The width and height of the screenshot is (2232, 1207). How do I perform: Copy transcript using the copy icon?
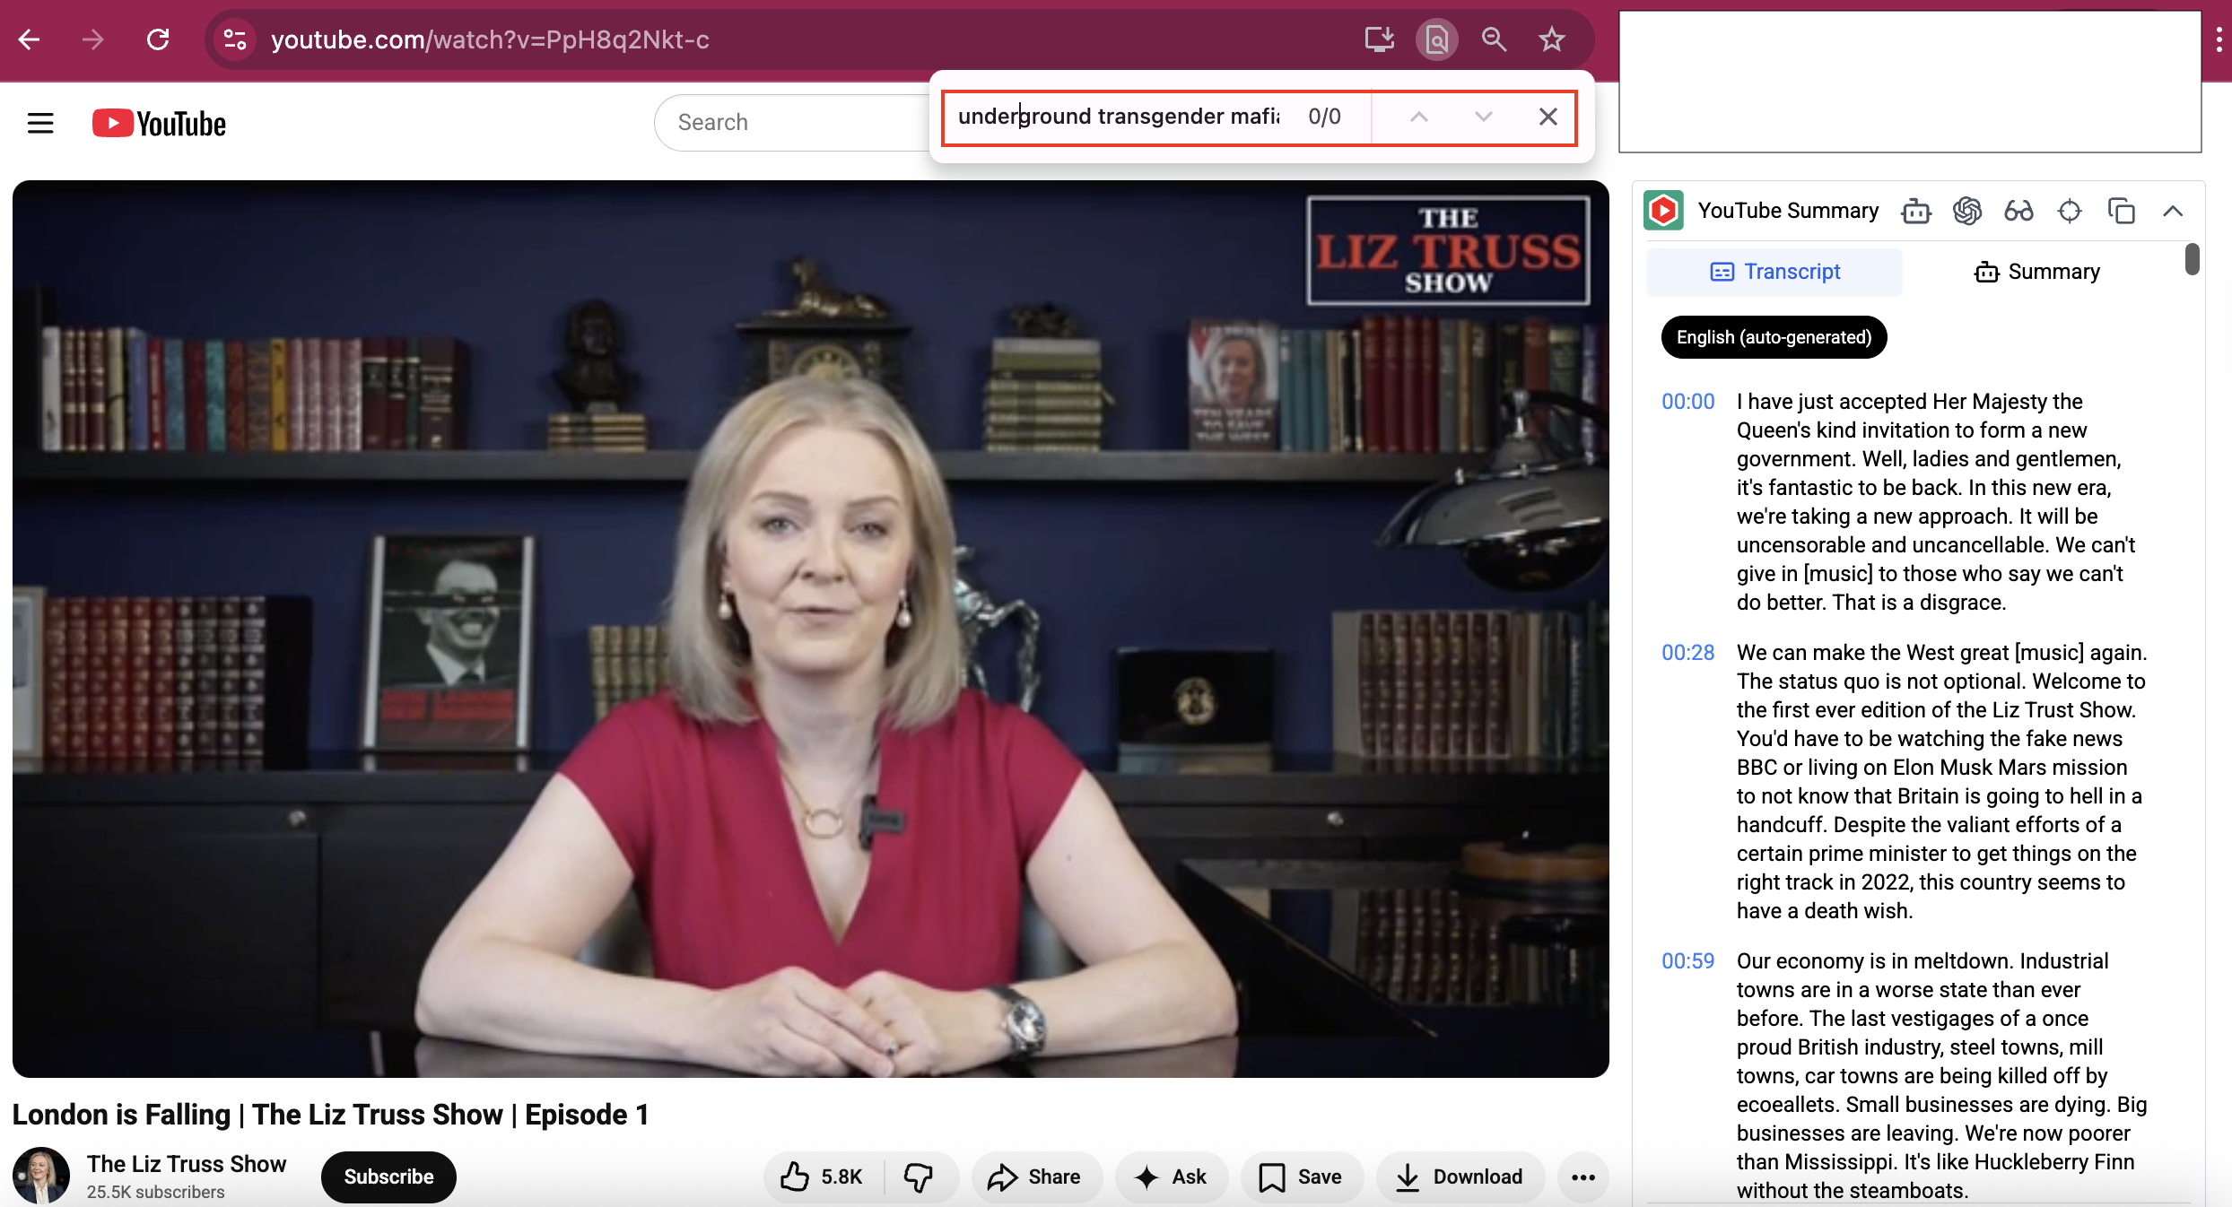click(2121, 211)
